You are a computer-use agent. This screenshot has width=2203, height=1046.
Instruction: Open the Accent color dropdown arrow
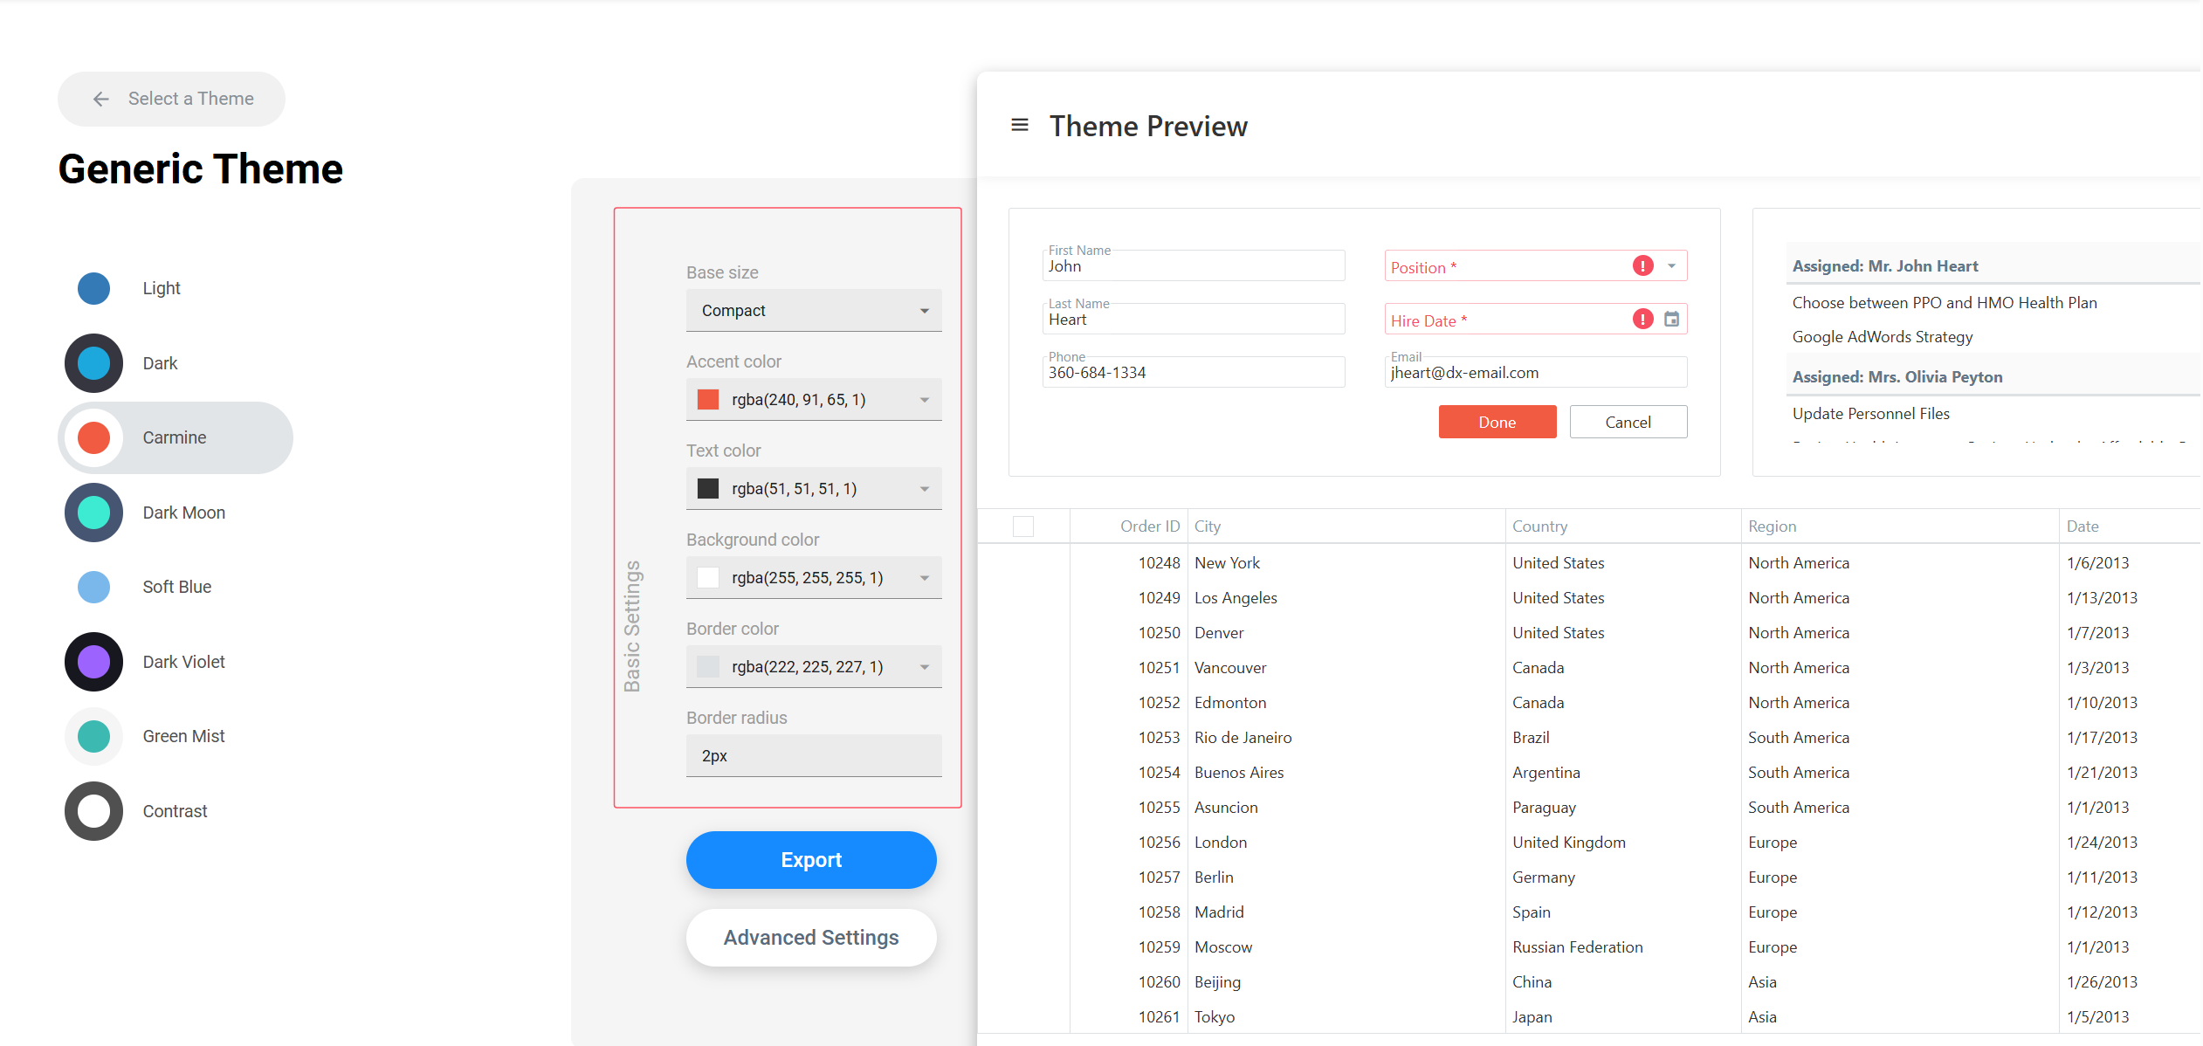point(924,400)
